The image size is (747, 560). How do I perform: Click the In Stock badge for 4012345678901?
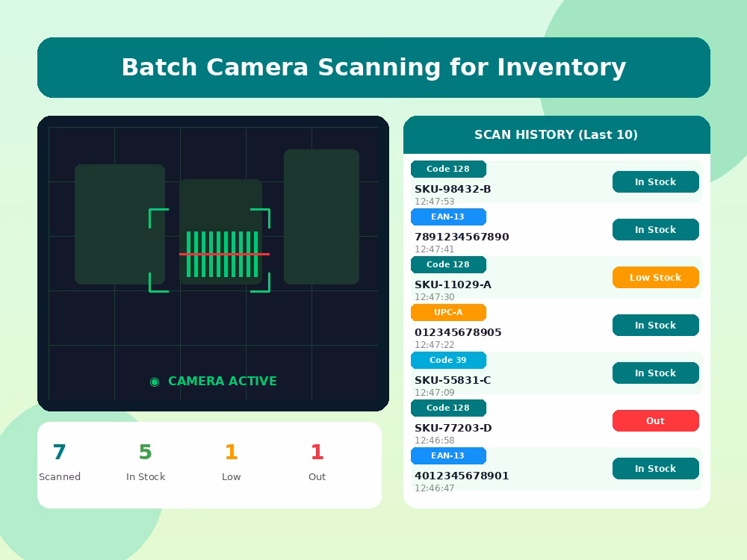(x=656, y=469)
